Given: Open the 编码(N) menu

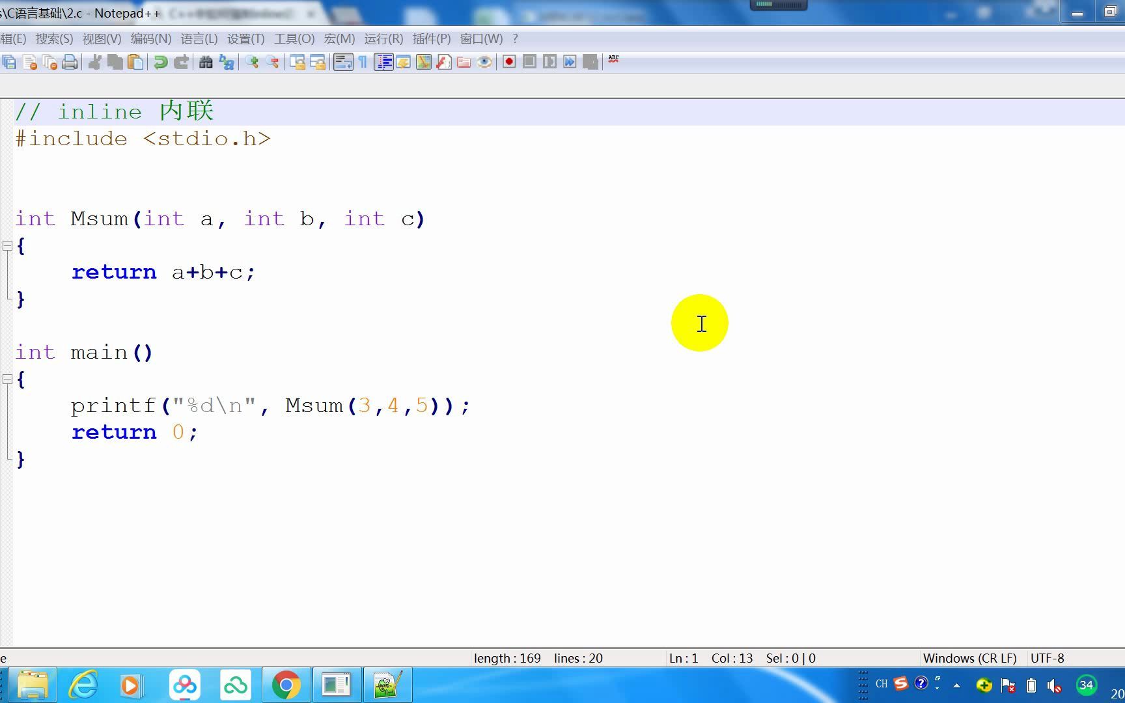Looking at the screenshot, I should [151, 39].
